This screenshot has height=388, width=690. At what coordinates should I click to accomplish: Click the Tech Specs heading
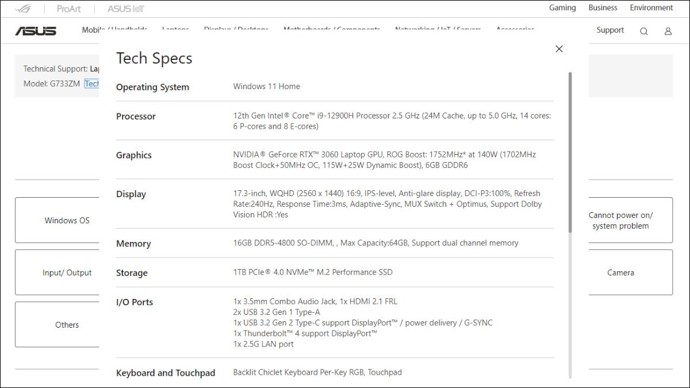tap(154, 58)
